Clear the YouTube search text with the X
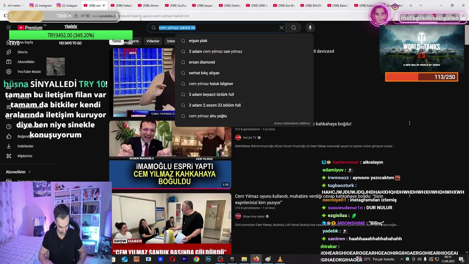469x264 pixels. pos(281,28)
